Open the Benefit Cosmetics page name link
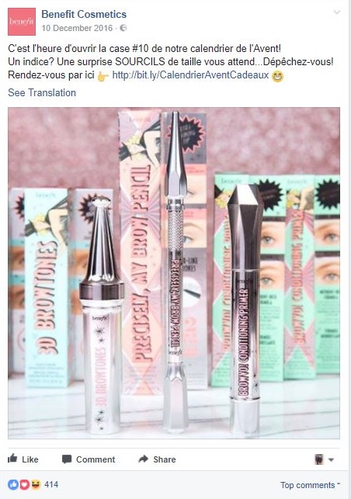 84,14
